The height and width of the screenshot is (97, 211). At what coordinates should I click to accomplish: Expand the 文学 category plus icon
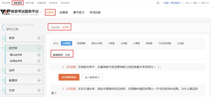39,90
